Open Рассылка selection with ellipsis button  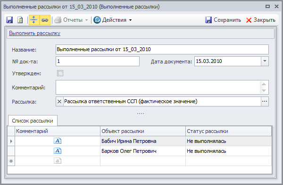click(x=265, y=101)
